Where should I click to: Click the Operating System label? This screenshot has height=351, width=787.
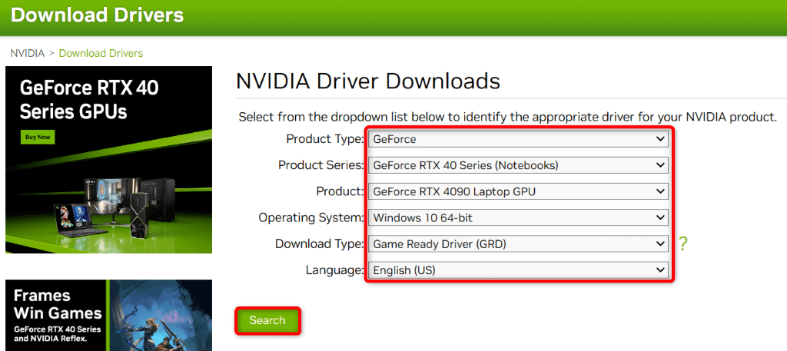311,217
